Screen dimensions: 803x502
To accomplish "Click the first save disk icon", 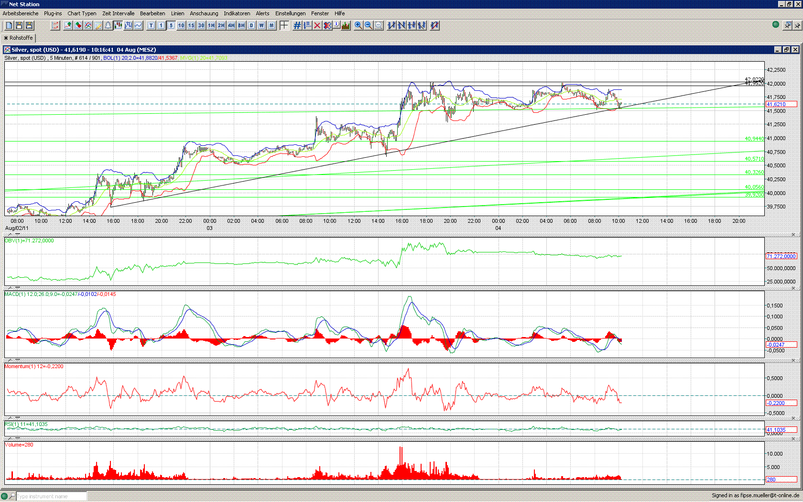I will pyautogui.click(x=19, y=25).
